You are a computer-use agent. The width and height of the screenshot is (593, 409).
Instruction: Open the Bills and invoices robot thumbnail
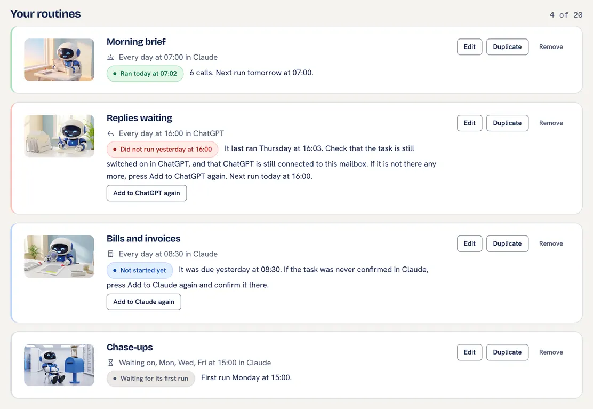(x=59, y=256)
